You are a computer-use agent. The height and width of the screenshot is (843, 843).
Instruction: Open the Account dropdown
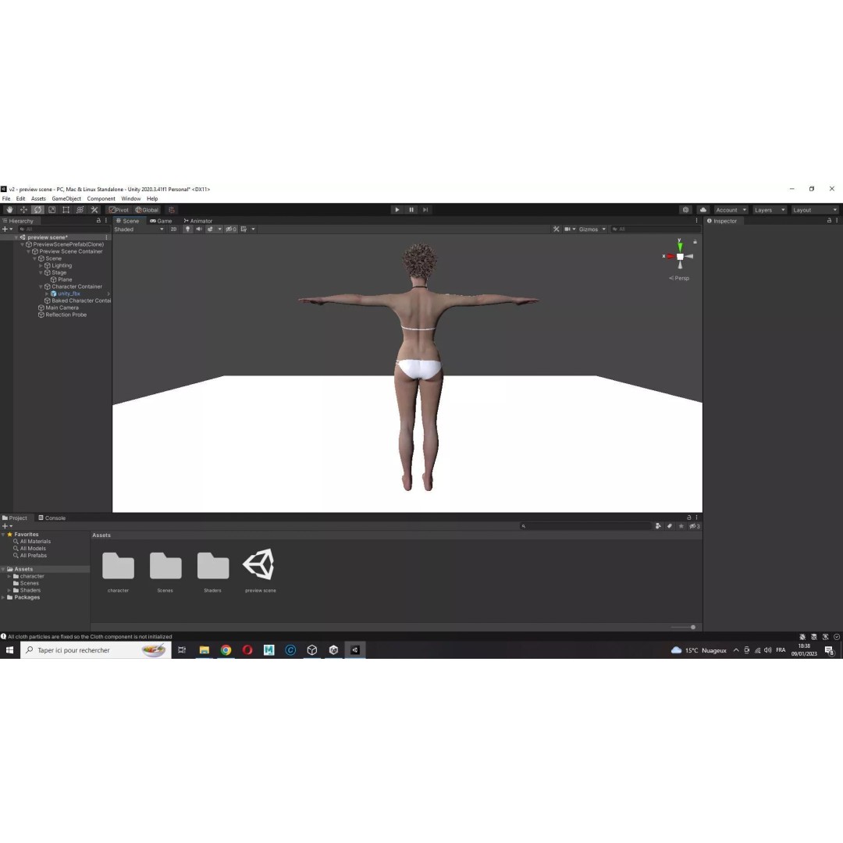[x=731, y=210]
